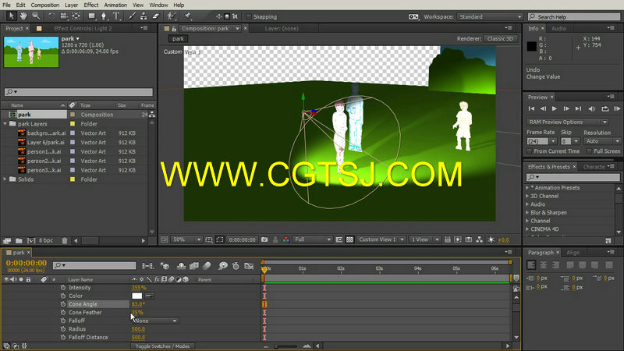
Task: Click the Classic 3D renderer button
Action: (x=500, y=38)
